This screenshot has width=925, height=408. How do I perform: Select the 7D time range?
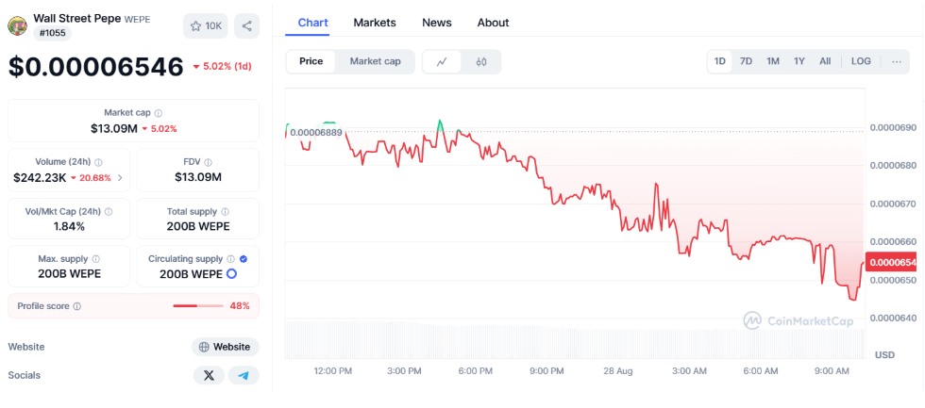point(747,61)
